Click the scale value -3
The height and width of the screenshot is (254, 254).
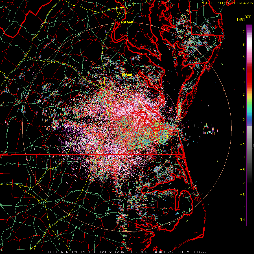coord(242,157)
